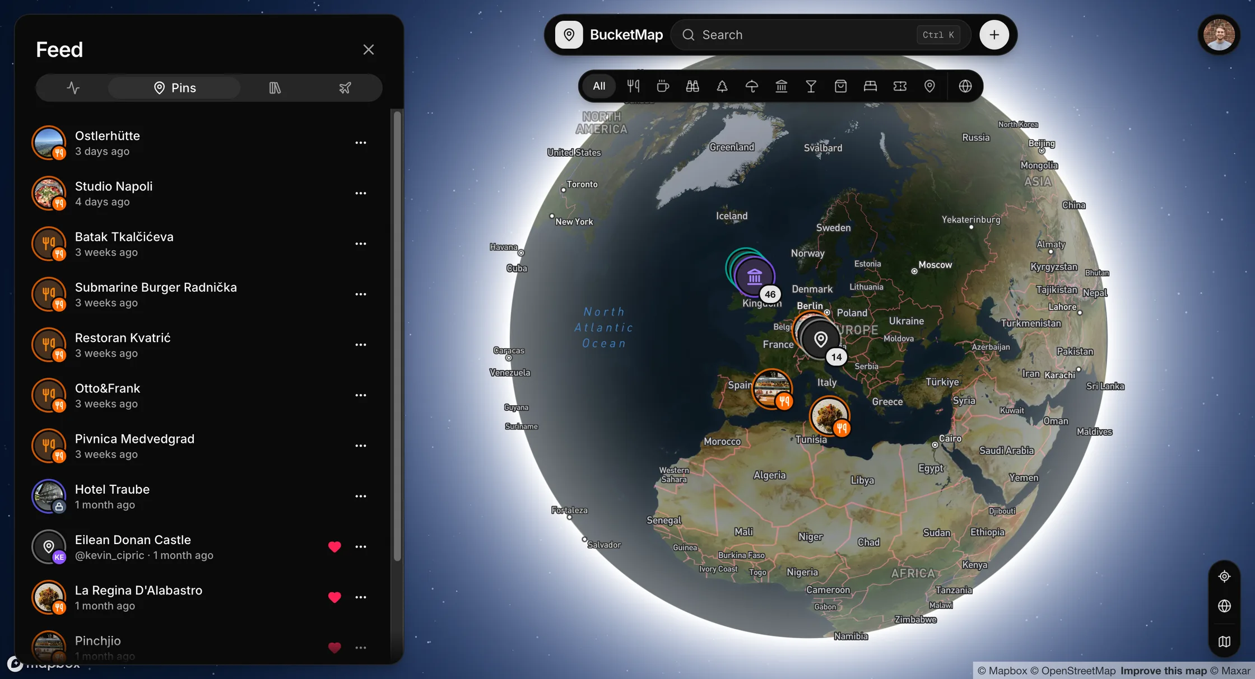
Task: Toggle heart on Pinchjio
Action: [334, 648]
